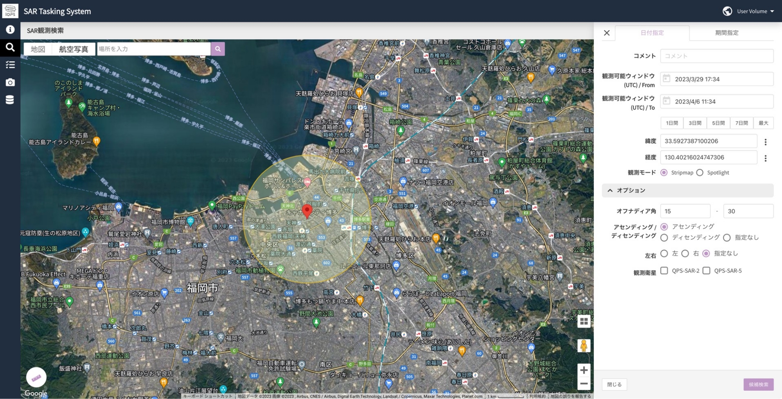Image resolution: width=782 pixels, height=399 pixels.
Task: Click the off-nadir minimum field 15
Action: (685, 211)
